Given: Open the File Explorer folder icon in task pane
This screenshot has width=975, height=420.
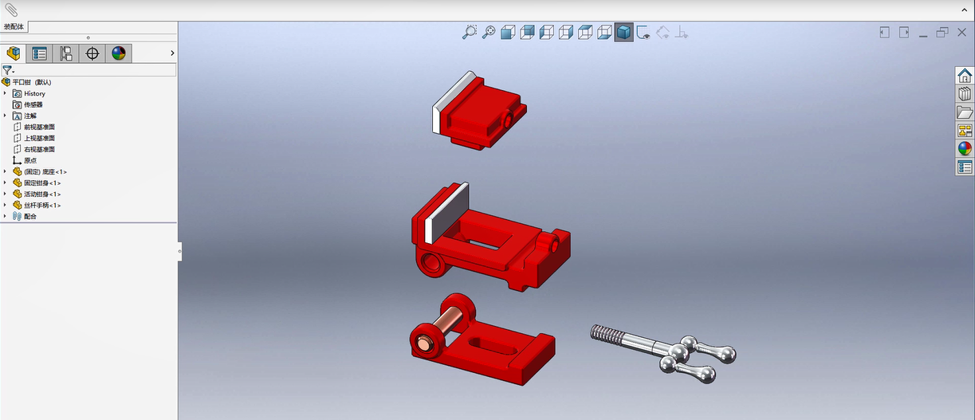Looking at the screenshot, I should pyautogui.click(x=965, y=112).
